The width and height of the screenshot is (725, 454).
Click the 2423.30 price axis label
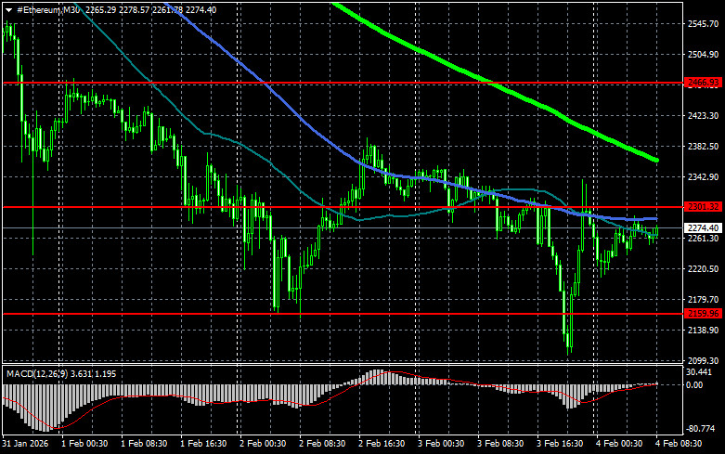coord(704,115)
